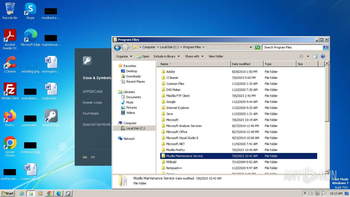Screen dimensions: 350x197
Task: Open the Organize dropdown menu
Action: [x=124, y=56]
